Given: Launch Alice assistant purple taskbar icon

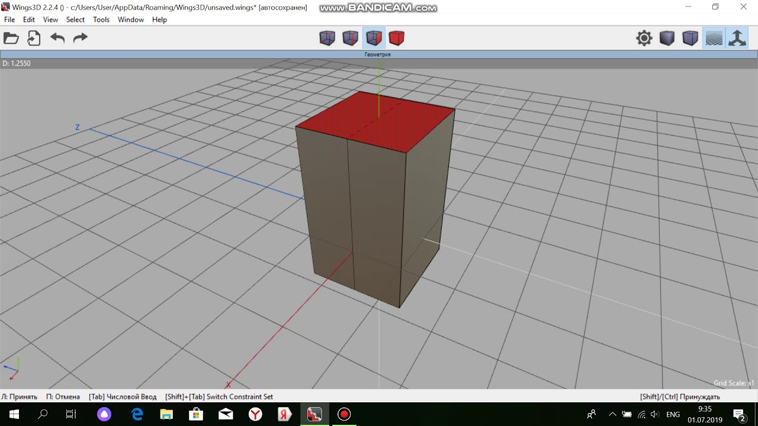Looking at the screenshot, I should (x=104, y=414).
